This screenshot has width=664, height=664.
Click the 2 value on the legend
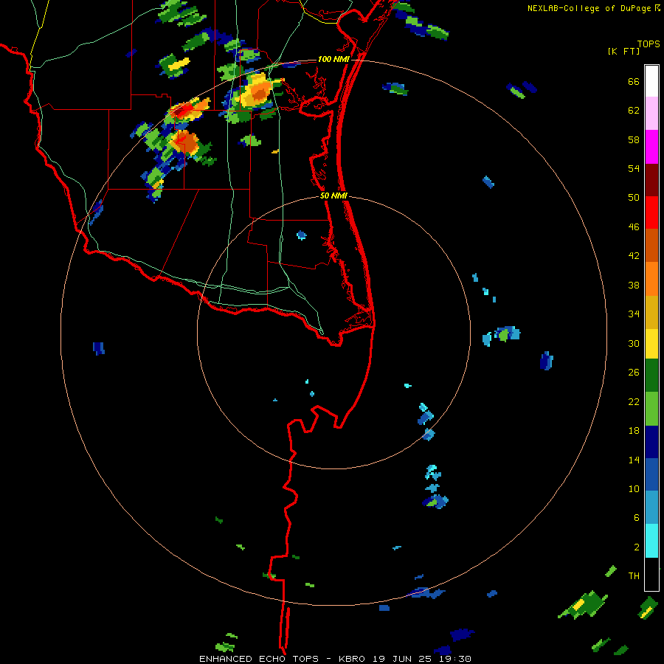[637, 547]
